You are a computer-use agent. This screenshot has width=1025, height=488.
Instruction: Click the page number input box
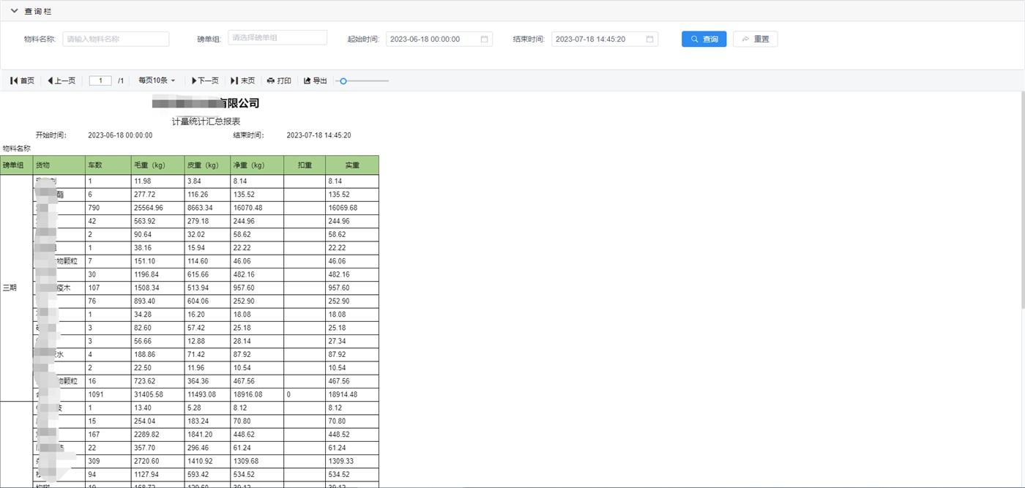[100, 81]
